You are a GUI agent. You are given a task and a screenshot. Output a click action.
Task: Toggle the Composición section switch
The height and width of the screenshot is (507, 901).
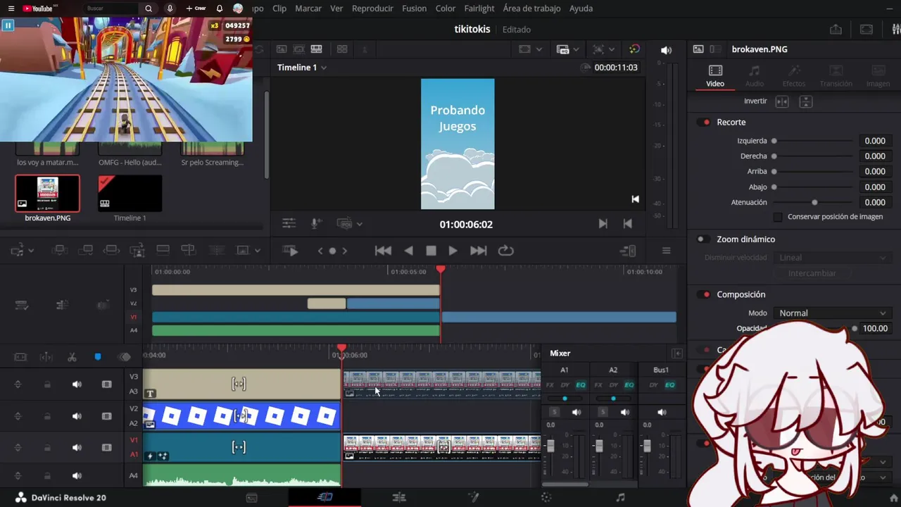click(703, 294)
